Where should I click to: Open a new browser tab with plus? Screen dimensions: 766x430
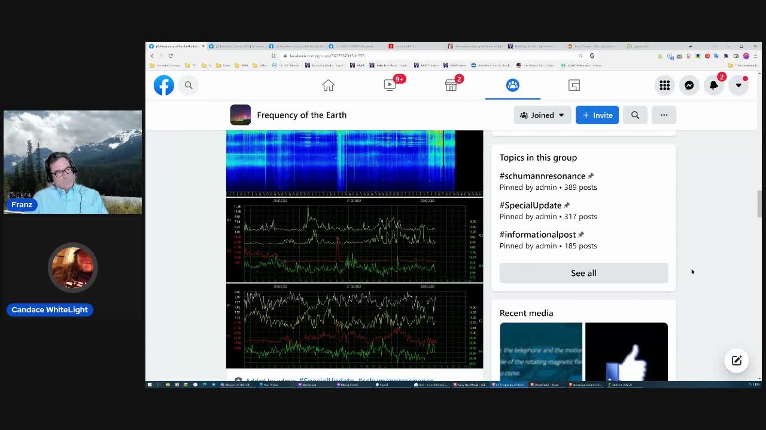coord(690,46)
